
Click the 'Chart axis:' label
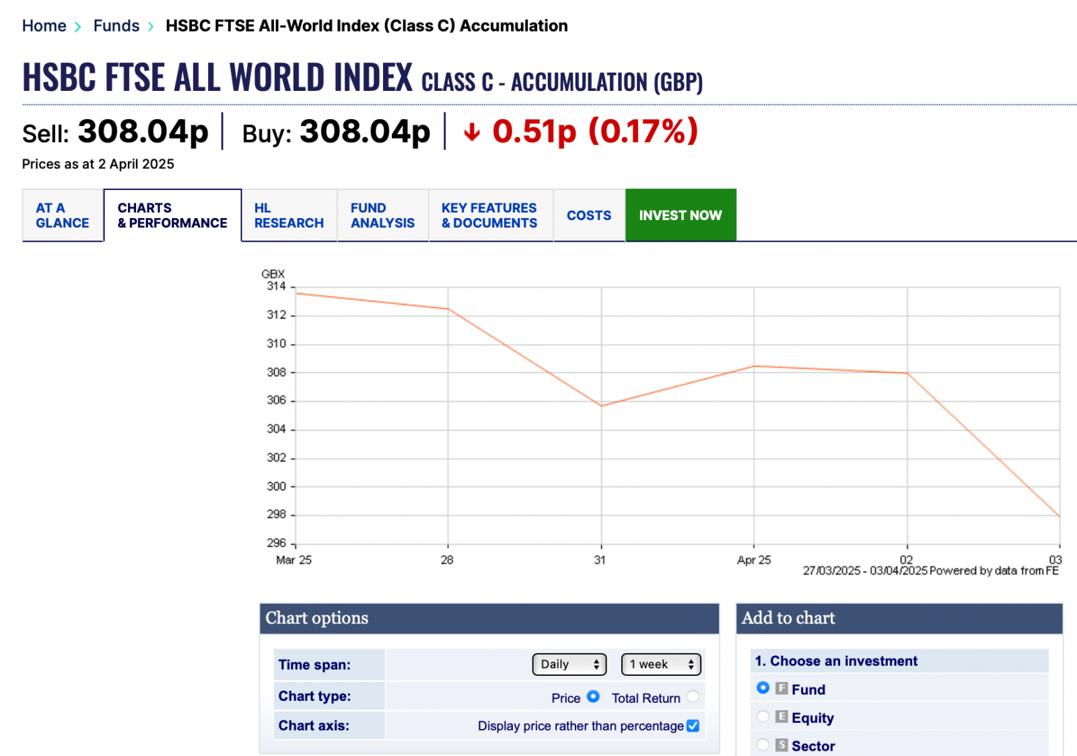[x=314, y=726]
